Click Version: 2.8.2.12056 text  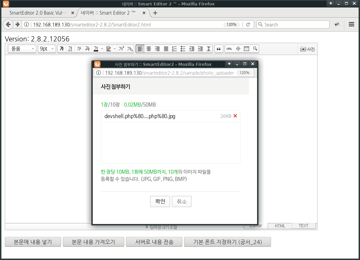coord(37,39)
